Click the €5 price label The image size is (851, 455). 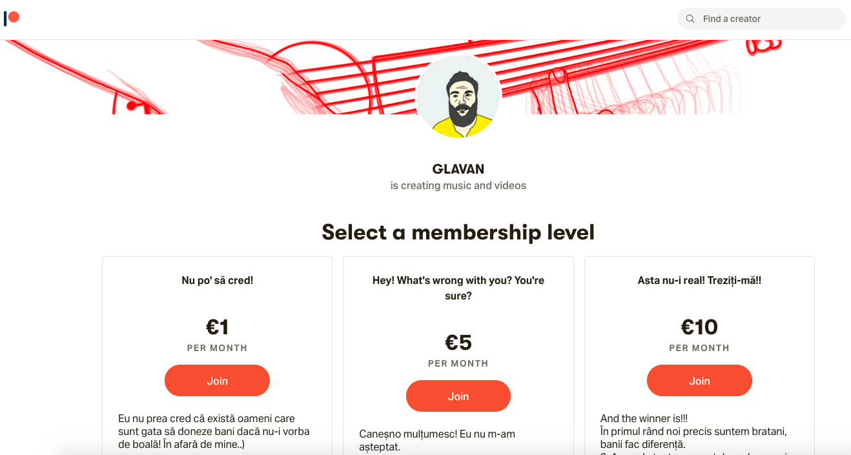tap(458, 343)
